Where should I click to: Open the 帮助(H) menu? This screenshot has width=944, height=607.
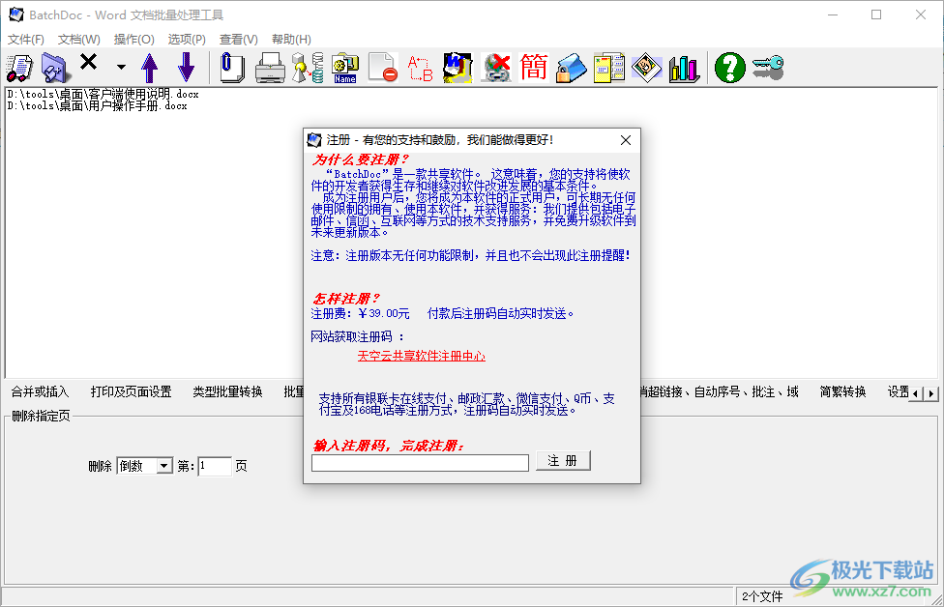291,39
